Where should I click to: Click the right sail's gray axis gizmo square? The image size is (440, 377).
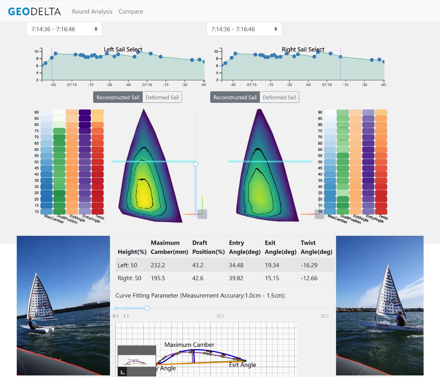(x=319, y=214)
